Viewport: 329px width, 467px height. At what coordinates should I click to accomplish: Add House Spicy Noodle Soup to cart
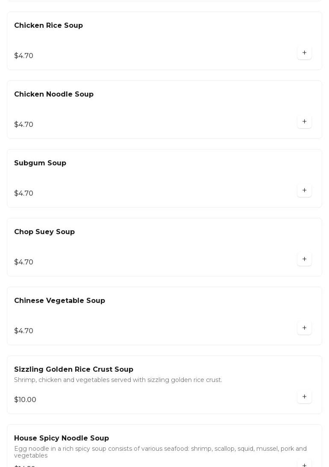(304, 464)
